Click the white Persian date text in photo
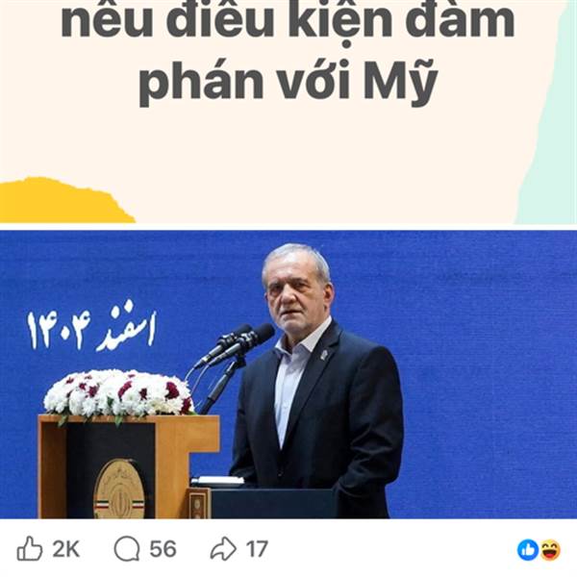Screen dimensions: 577x577 (x=91, y=326)
